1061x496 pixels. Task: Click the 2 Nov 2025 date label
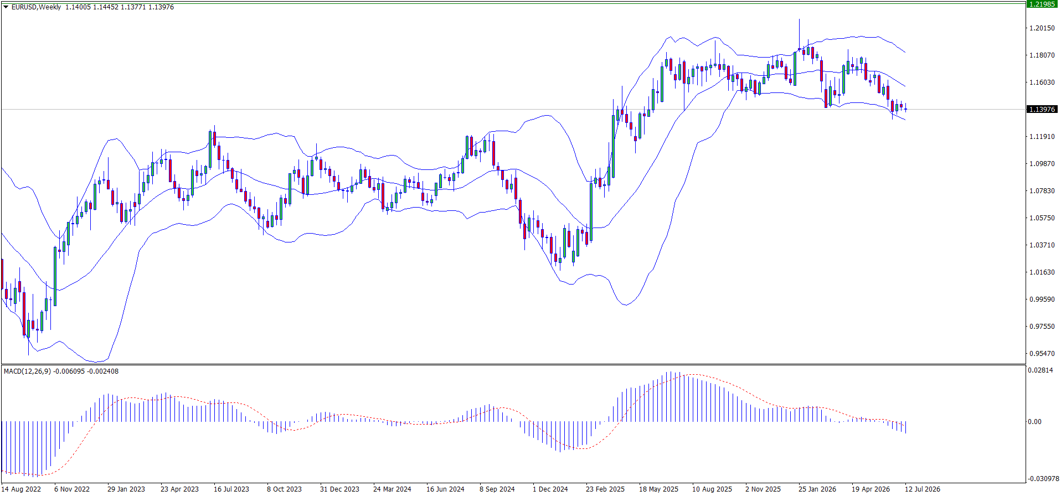point(763,489)
